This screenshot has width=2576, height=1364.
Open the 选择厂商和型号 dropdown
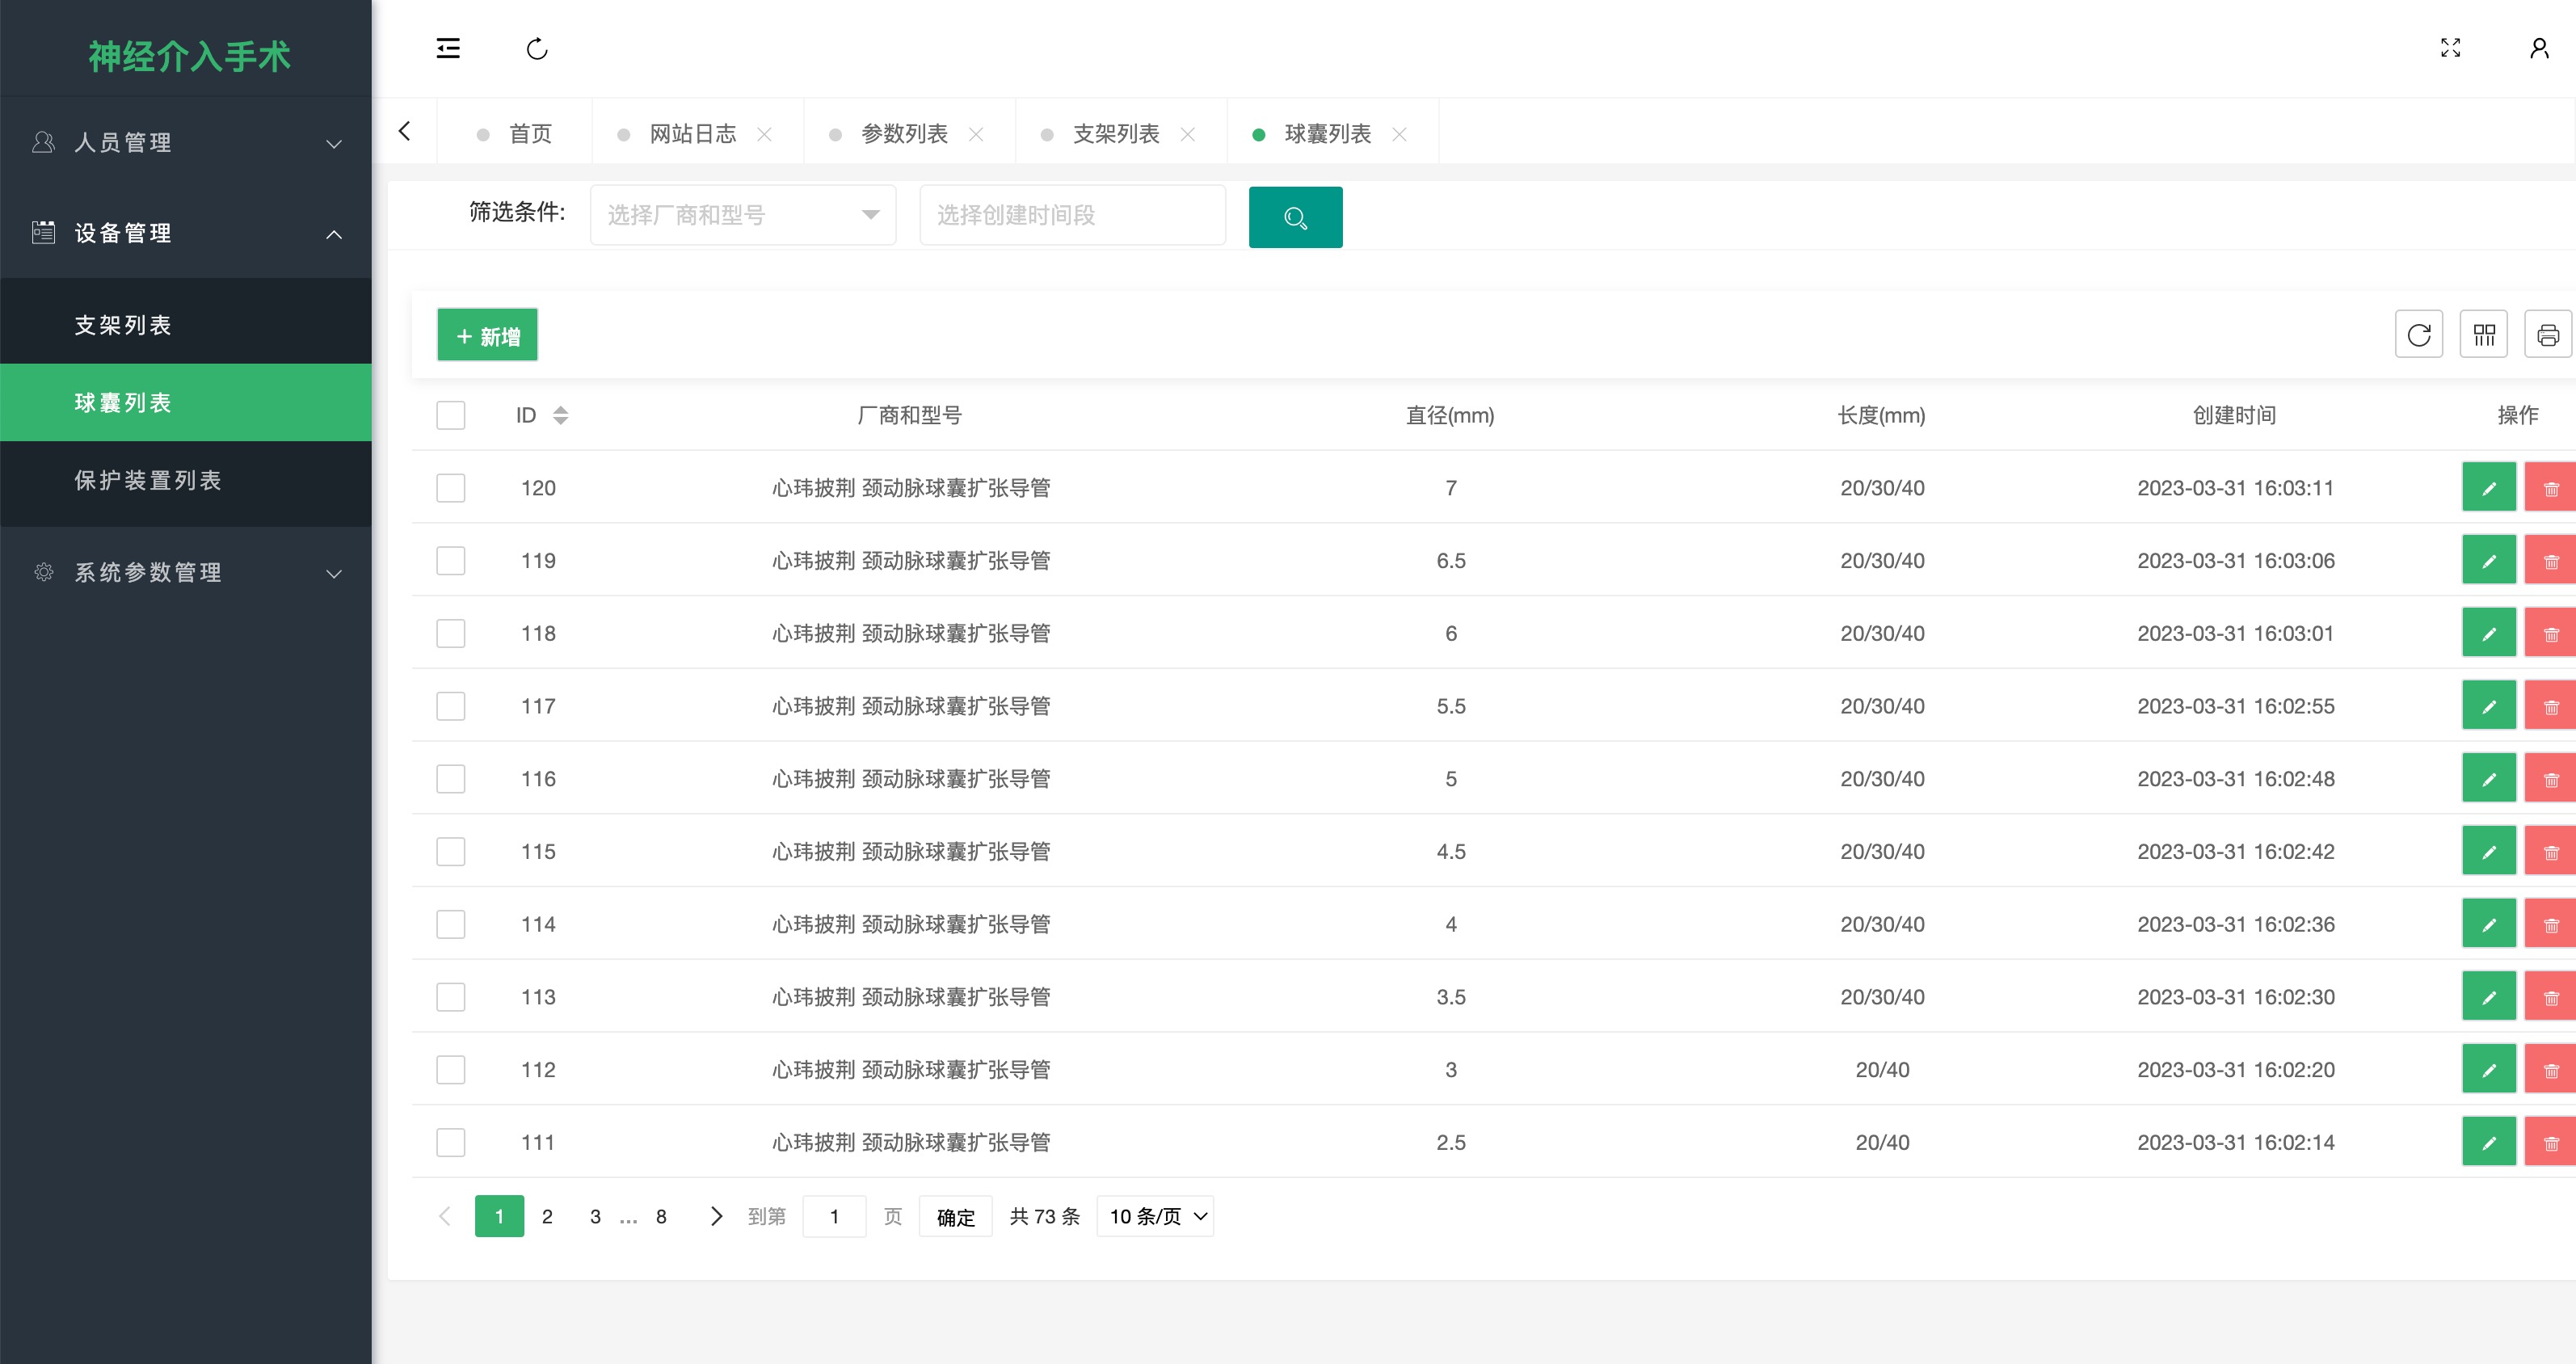click(x=742, y=215)
